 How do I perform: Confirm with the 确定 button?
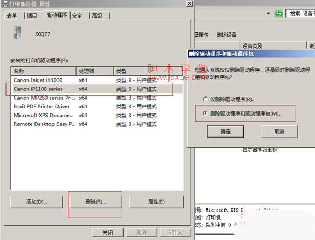(x=225, y=132)
